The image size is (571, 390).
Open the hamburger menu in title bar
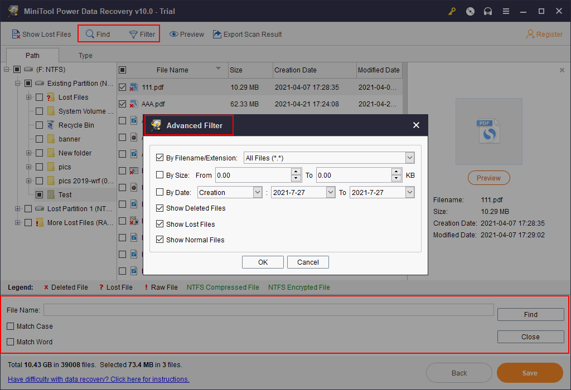click(x=506, y=11)
